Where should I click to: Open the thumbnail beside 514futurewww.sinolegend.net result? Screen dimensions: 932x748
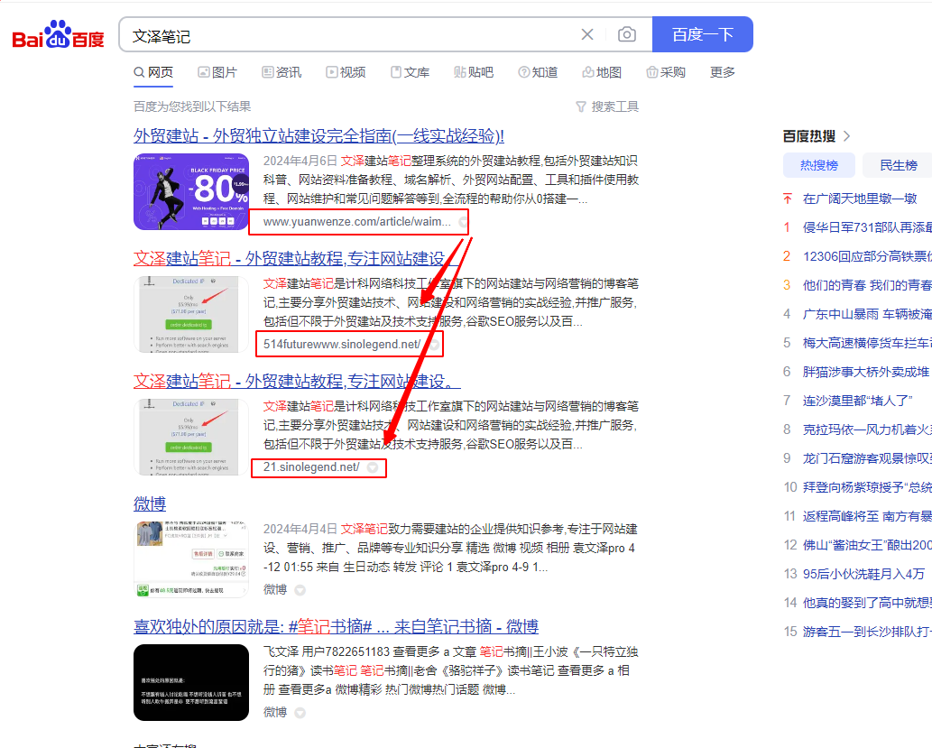click(191, 315)
